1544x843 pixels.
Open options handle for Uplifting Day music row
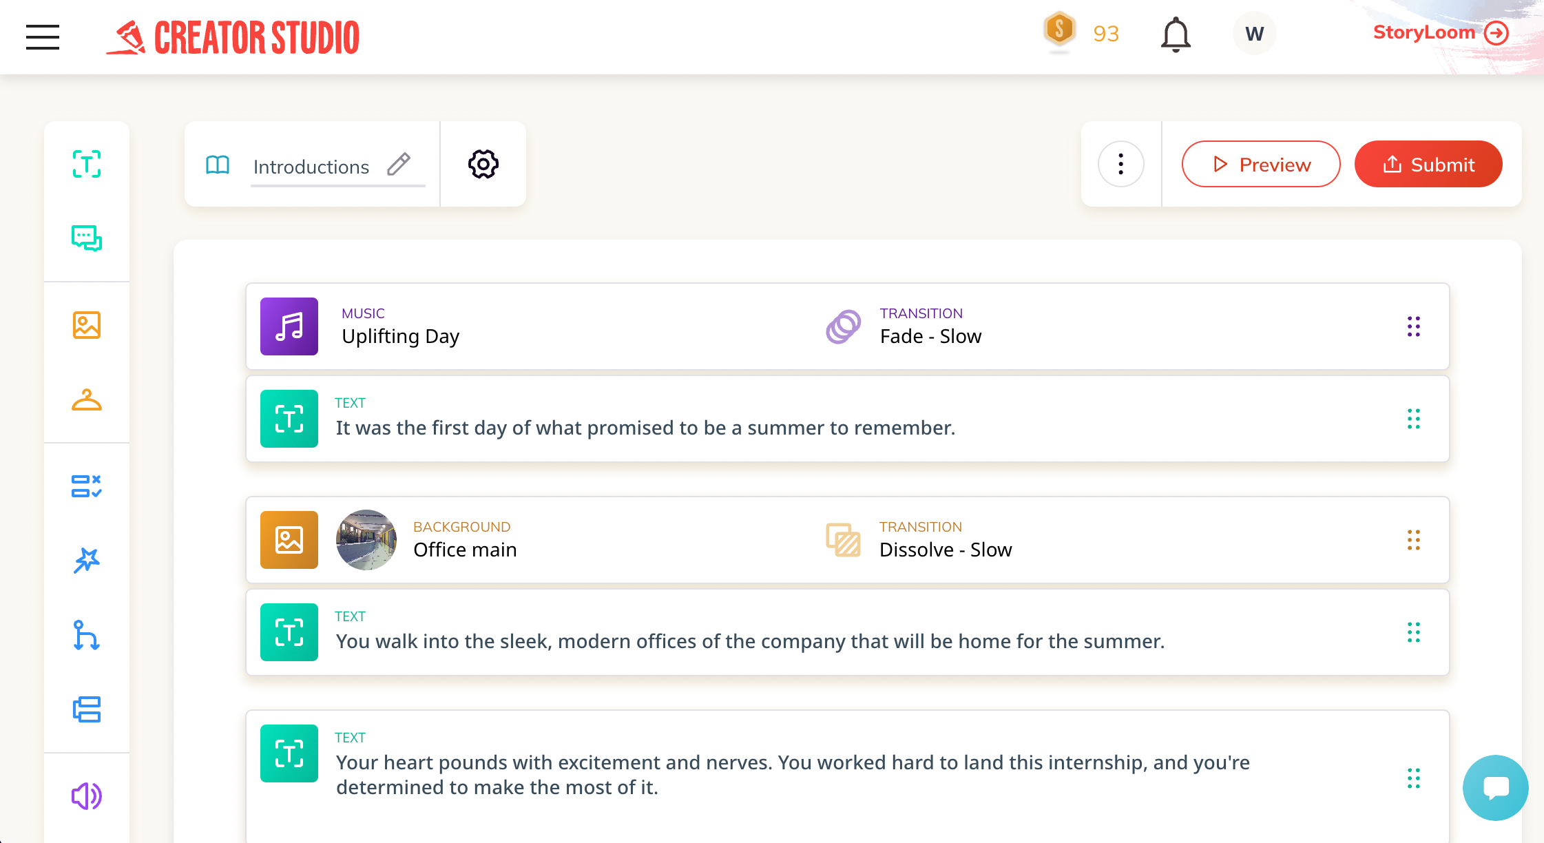(x=1414, y=326)
